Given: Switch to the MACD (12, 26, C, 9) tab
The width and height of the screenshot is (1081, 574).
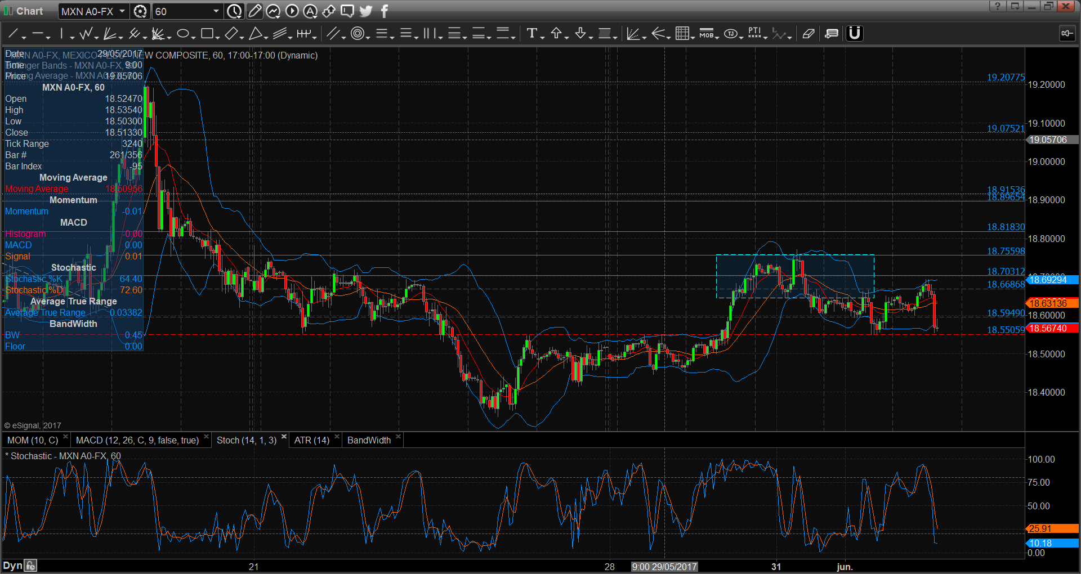Looking at the screenshot, I should [x=137, y=440].
